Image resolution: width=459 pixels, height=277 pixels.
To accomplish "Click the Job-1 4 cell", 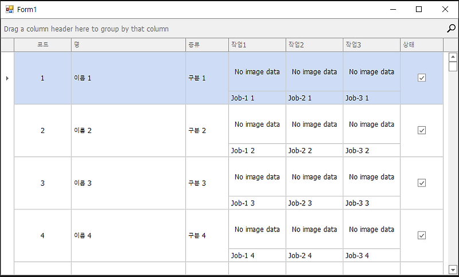I will click(257, 255).
